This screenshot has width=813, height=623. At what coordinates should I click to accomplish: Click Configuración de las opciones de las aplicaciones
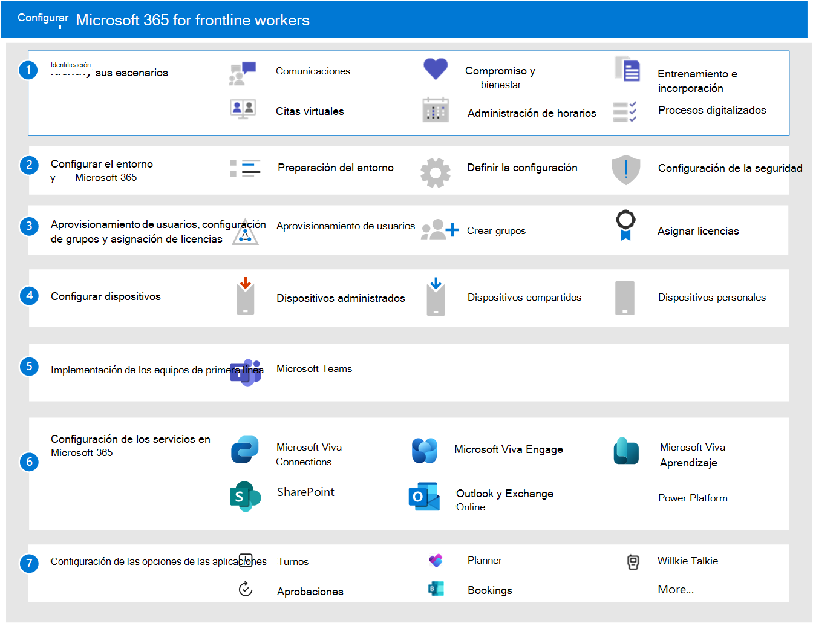(x=158, y=561)
